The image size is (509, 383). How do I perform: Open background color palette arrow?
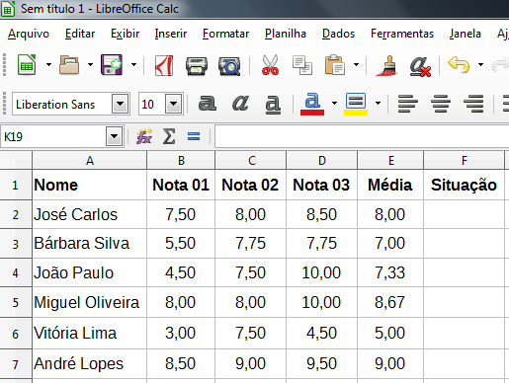coord(378,104)
